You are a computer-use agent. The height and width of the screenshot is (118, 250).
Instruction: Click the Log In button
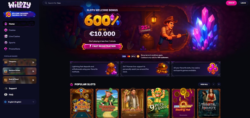[243, 3]
